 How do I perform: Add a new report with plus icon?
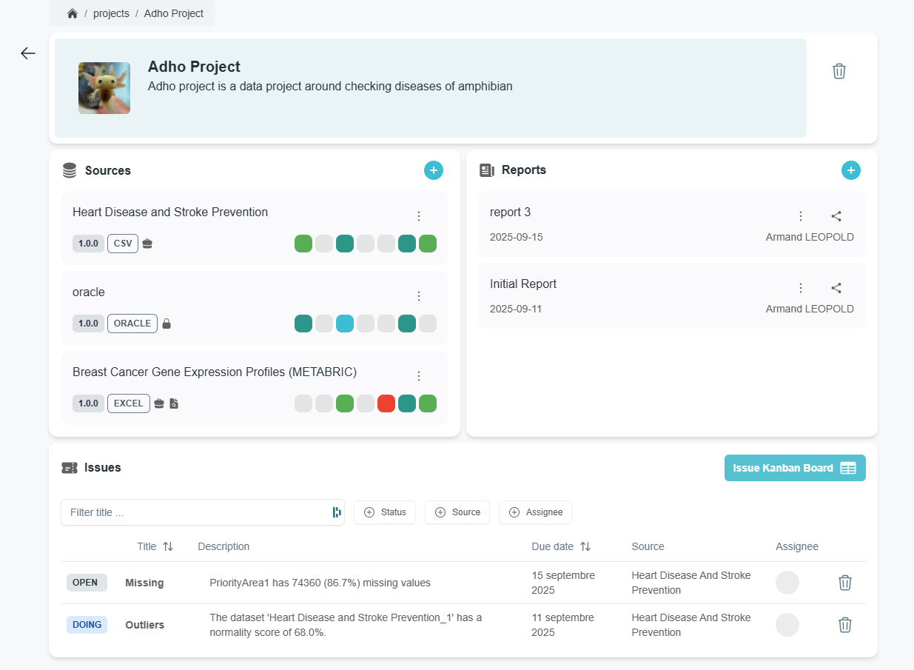pyautogui.click(x=850, y=170)
